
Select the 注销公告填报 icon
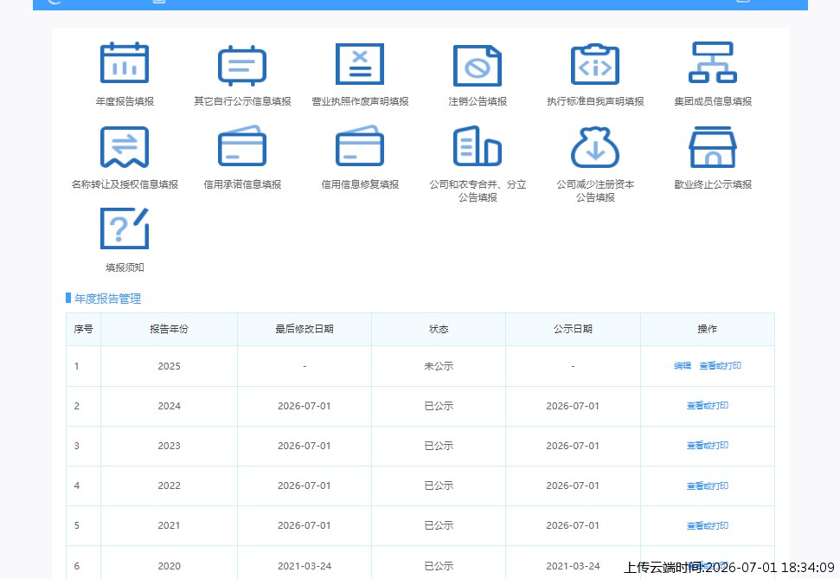pos(478,66)
